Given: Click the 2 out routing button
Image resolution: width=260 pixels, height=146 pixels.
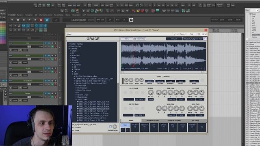Looking at the screenshot, I should tap(191, 34).
